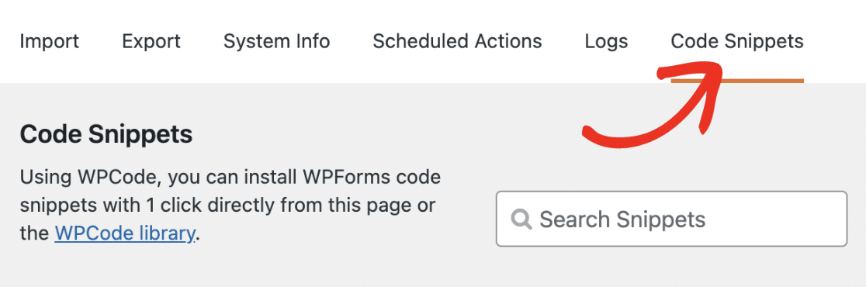View the Logs tab
Viewport: 866px width, 287px height.
pyautogui.click(x=606, y=41)
